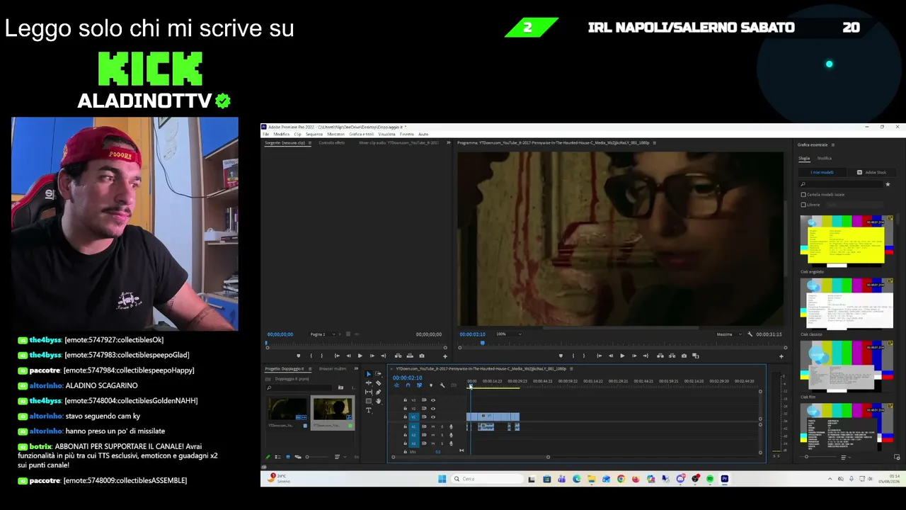Screen dimensions: 906x510
Task: Switch to Modifica tab in Essential Graphics
Action: point(825,159)
